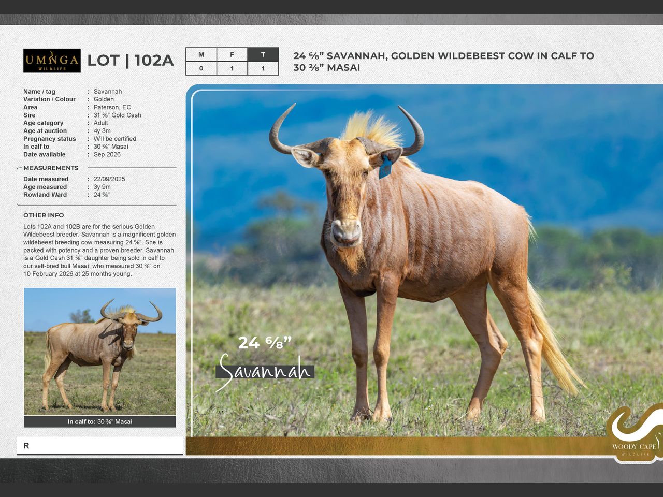
Task: Select the F column header
Action: (232, 55)
